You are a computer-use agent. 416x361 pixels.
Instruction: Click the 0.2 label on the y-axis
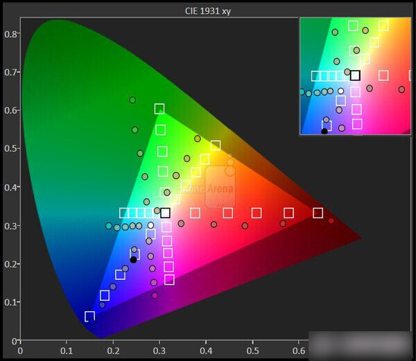10,264
